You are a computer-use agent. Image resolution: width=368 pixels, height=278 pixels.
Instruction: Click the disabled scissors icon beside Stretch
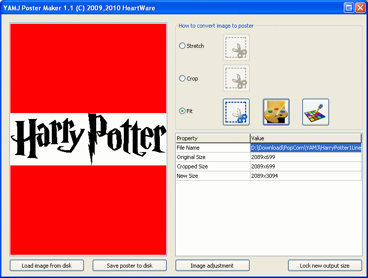coord(236,47)
